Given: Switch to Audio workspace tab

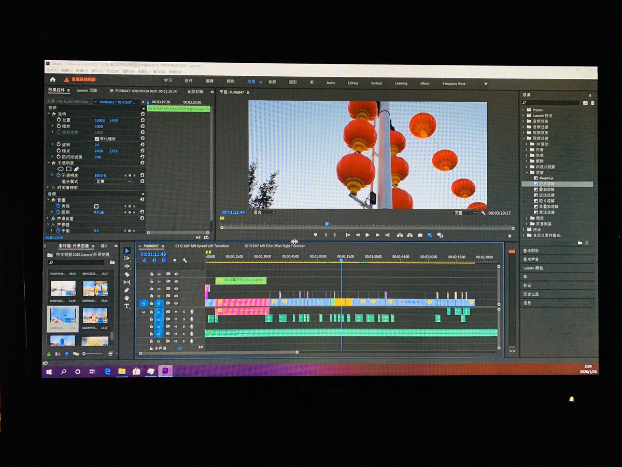Looking at the screenshot, I should [331, 83].
